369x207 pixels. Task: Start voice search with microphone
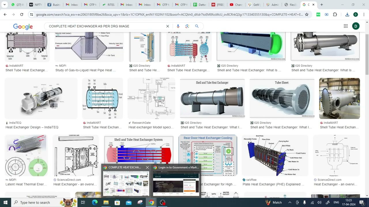coord(178,26)
